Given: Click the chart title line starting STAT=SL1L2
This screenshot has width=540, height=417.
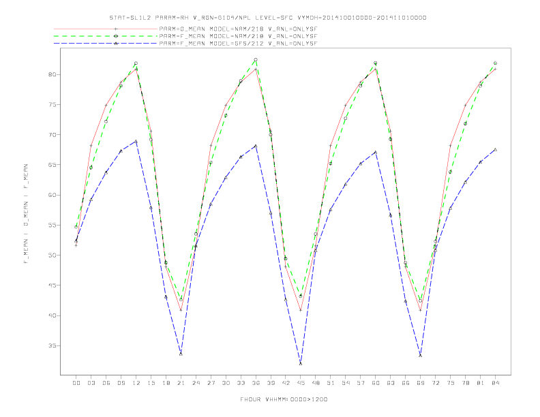Looking at the screenshot, I should click(267, 18).
